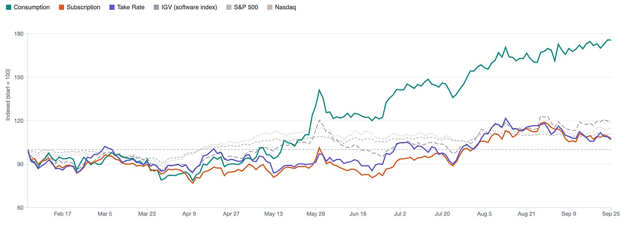The height and width of the screenshot is (228, 623).
Task: Toggle the Subscription series label
Action: pyautogui.click(x=83, y=7)
